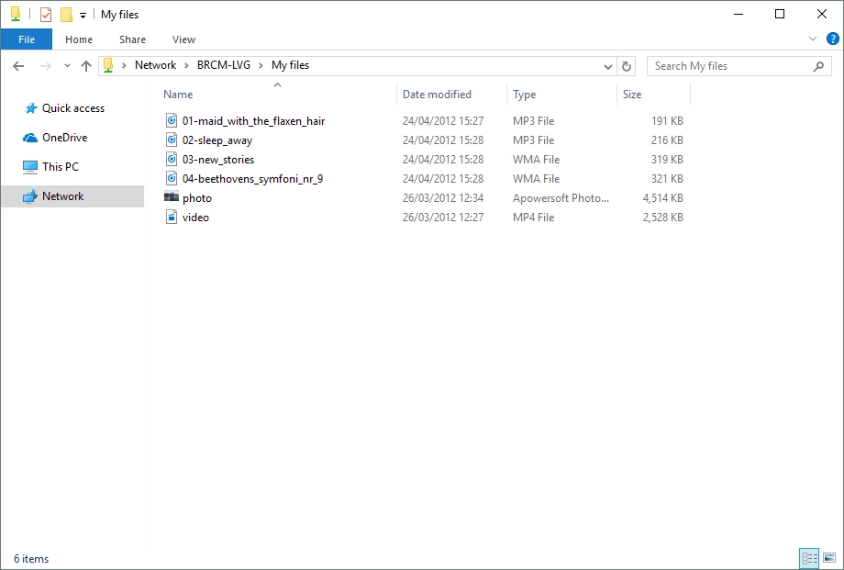Expand the ribbon using chevron

click(x=813, y=39)
